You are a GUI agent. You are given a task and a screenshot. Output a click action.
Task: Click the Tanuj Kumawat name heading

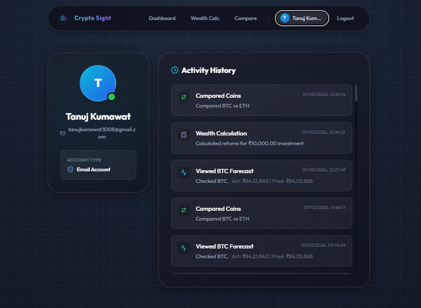[x=99, y=117]
